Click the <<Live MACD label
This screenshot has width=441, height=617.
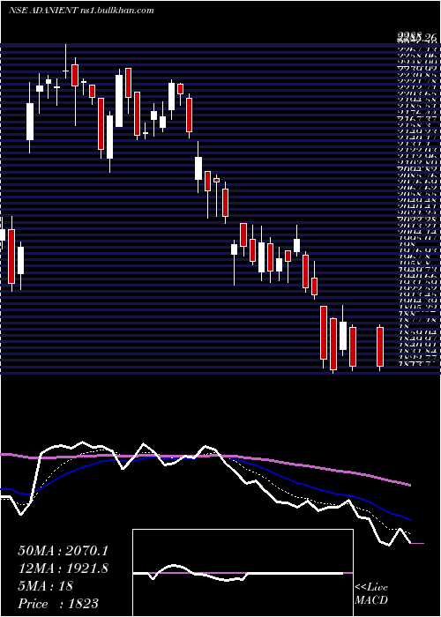(371, 594)
